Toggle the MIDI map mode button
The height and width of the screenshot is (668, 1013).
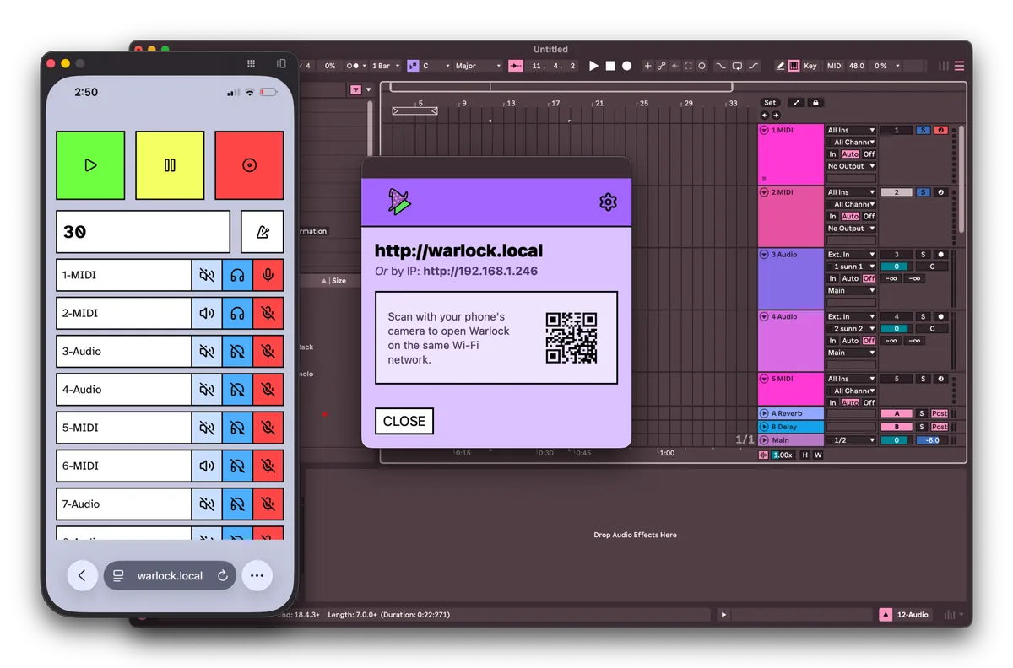pos(835,66)
